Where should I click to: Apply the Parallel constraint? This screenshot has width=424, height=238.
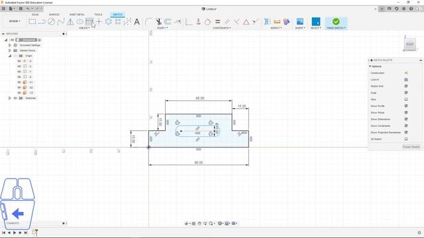click(x=227, y=22)
